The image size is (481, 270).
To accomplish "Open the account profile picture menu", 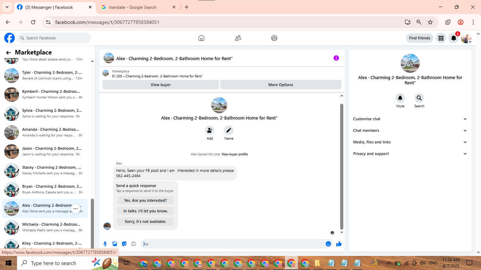I will (466, 38).
